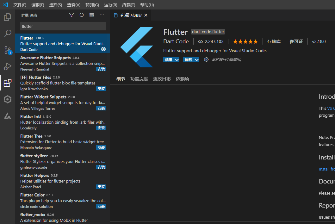Open the 查看(V) menu

point(74,5)
